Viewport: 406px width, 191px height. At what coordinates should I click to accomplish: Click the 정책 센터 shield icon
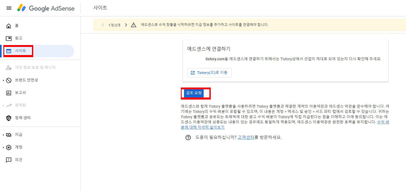[x=9, y=118]
